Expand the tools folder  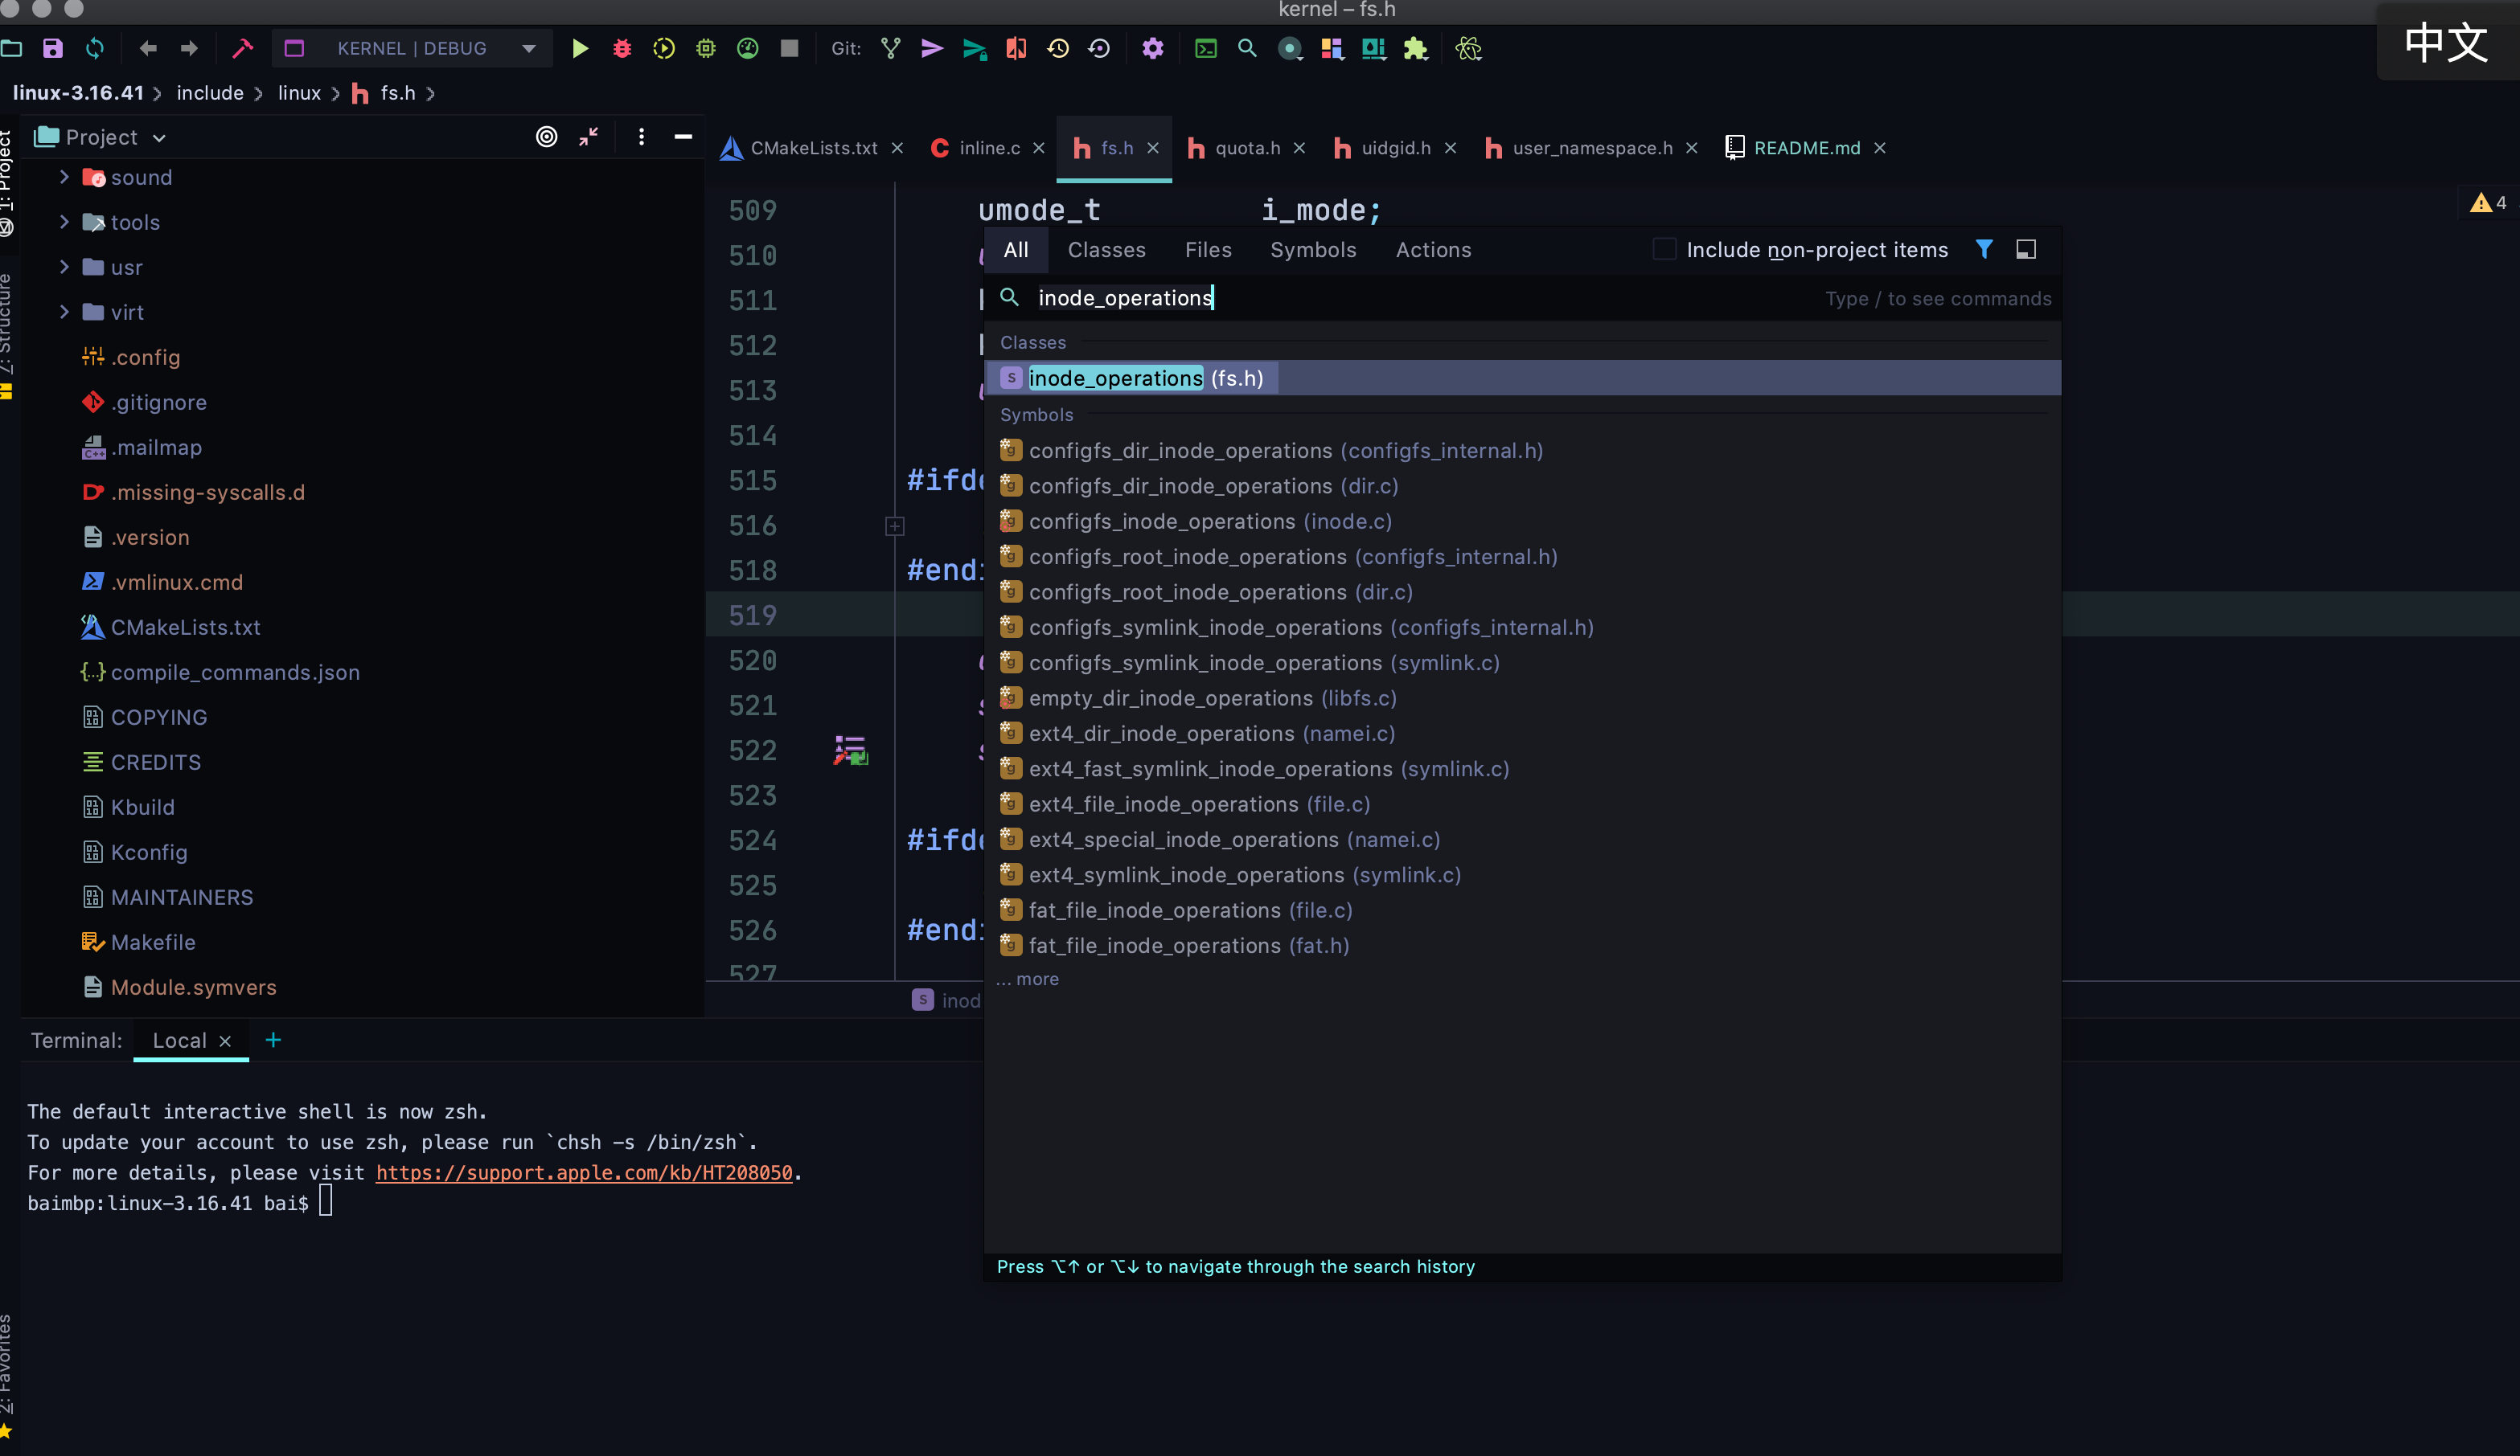[65, 222]
